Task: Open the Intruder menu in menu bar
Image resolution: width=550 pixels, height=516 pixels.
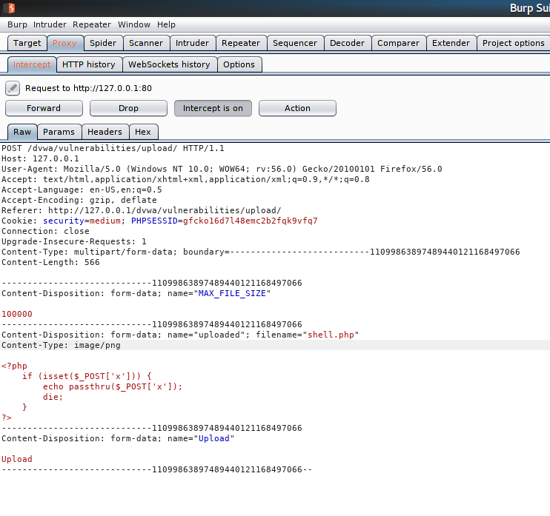Action: tap(50, 24)
